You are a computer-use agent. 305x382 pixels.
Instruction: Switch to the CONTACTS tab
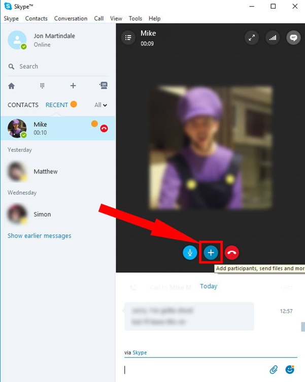23,105
